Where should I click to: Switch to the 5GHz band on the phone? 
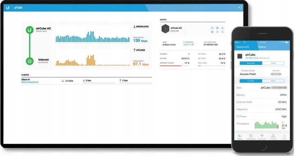(x=273, y=81)
